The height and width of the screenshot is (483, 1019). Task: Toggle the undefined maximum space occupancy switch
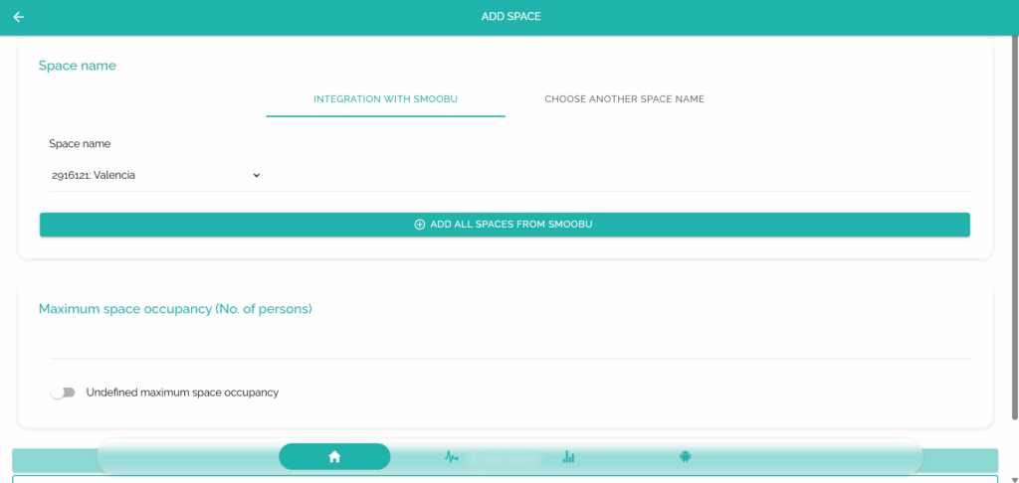click(x=63, y=393)
